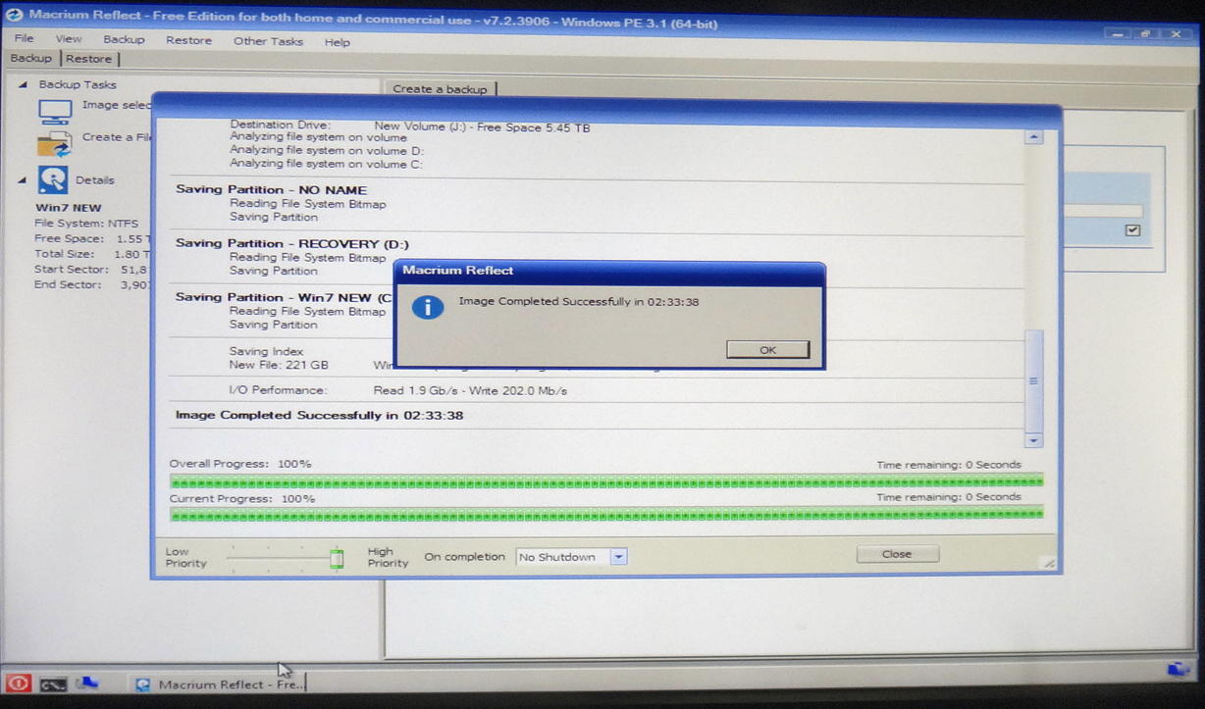Select the Create a backup tab

click(x=440, y=88)
